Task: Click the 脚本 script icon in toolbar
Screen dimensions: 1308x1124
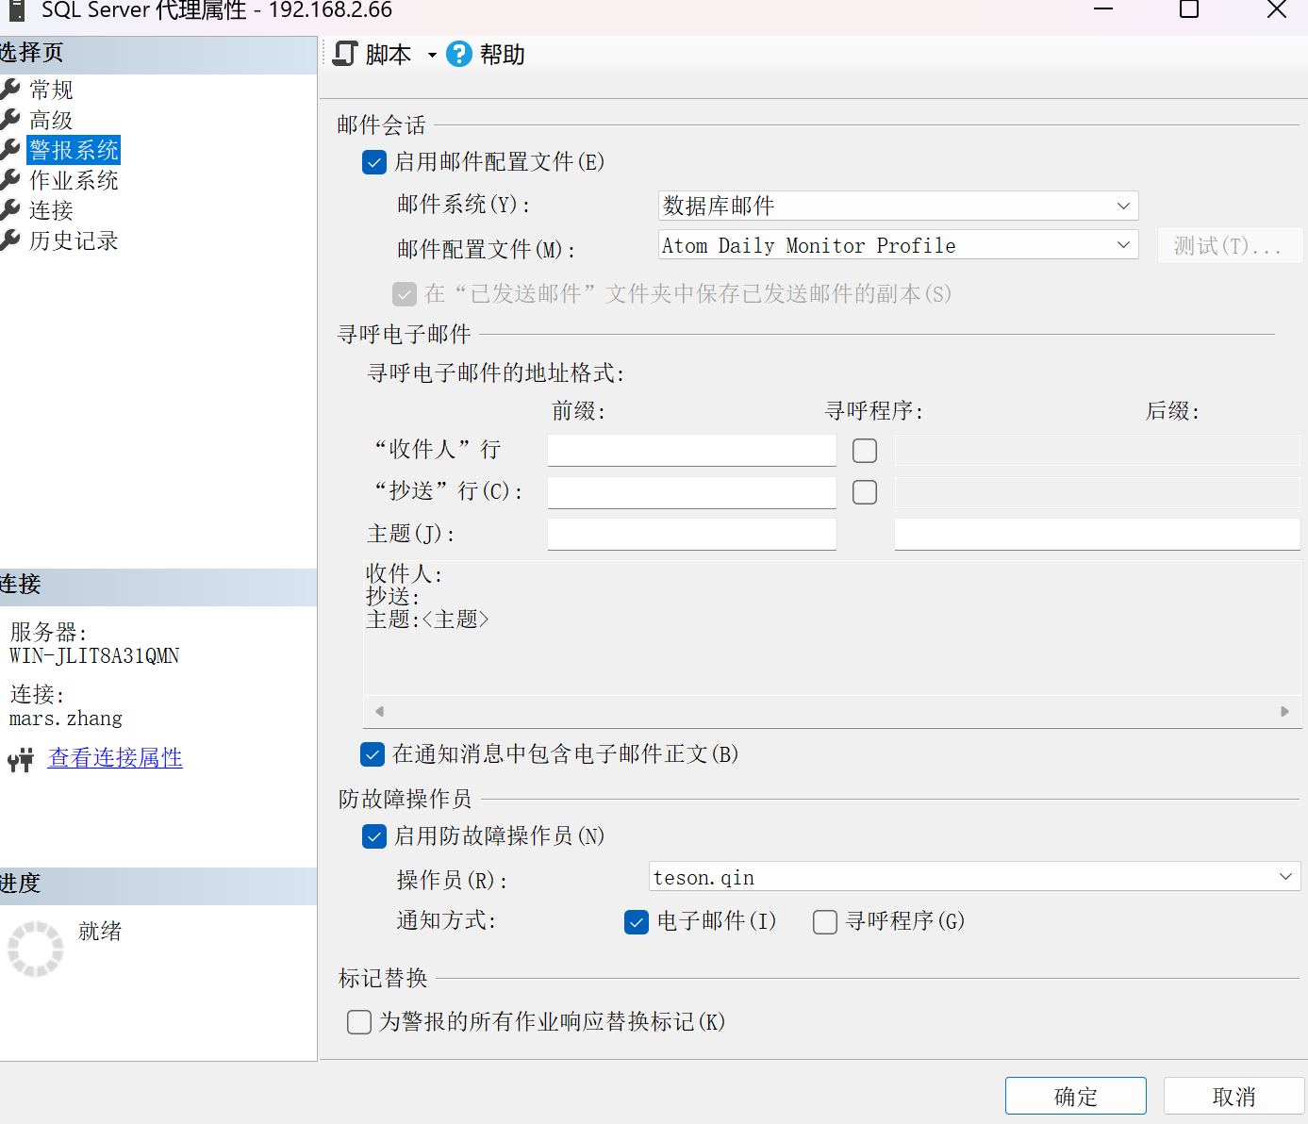Action: [x=346, y=54]
